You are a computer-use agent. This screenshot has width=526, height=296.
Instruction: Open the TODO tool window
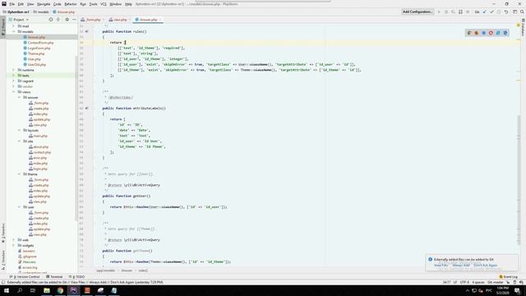pyautogui.click(x=76, y=277)
